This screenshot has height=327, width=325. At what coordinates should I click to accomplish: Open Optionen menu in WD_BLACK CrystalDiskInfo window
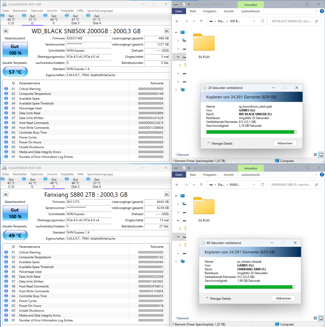point(37,11)
